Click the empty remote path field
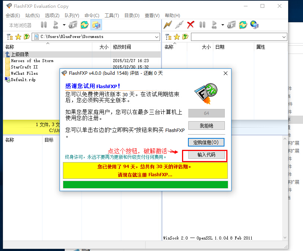 239,37
